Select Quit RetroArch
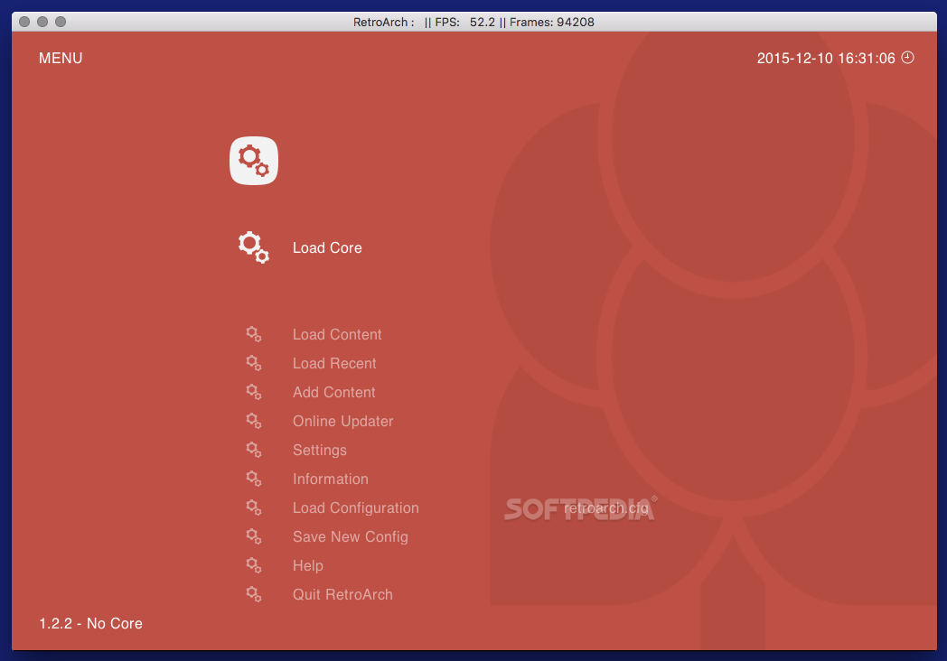 (x=342, y=594)
